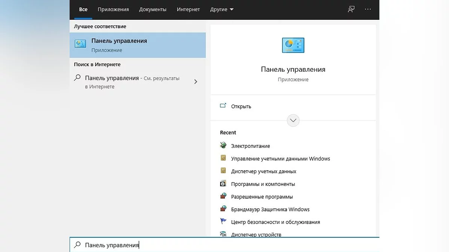Expand the web result arrow chevron
Image resolution: width=449 pixels, height=252 pixels.
196,82
